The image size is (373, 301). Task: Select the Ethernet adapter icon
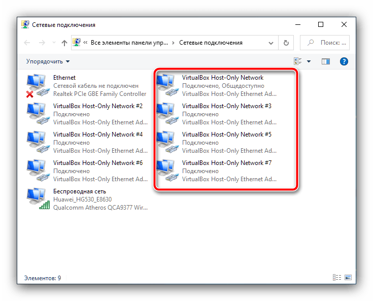pos(38,86)
